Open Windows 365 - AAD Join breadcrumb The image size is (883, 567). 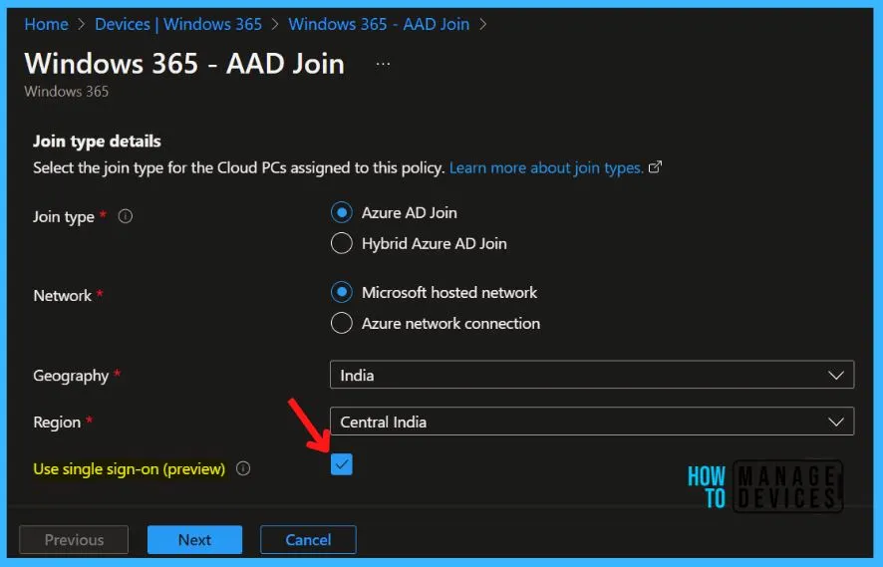pyautogui.click(x=379, y=24)
